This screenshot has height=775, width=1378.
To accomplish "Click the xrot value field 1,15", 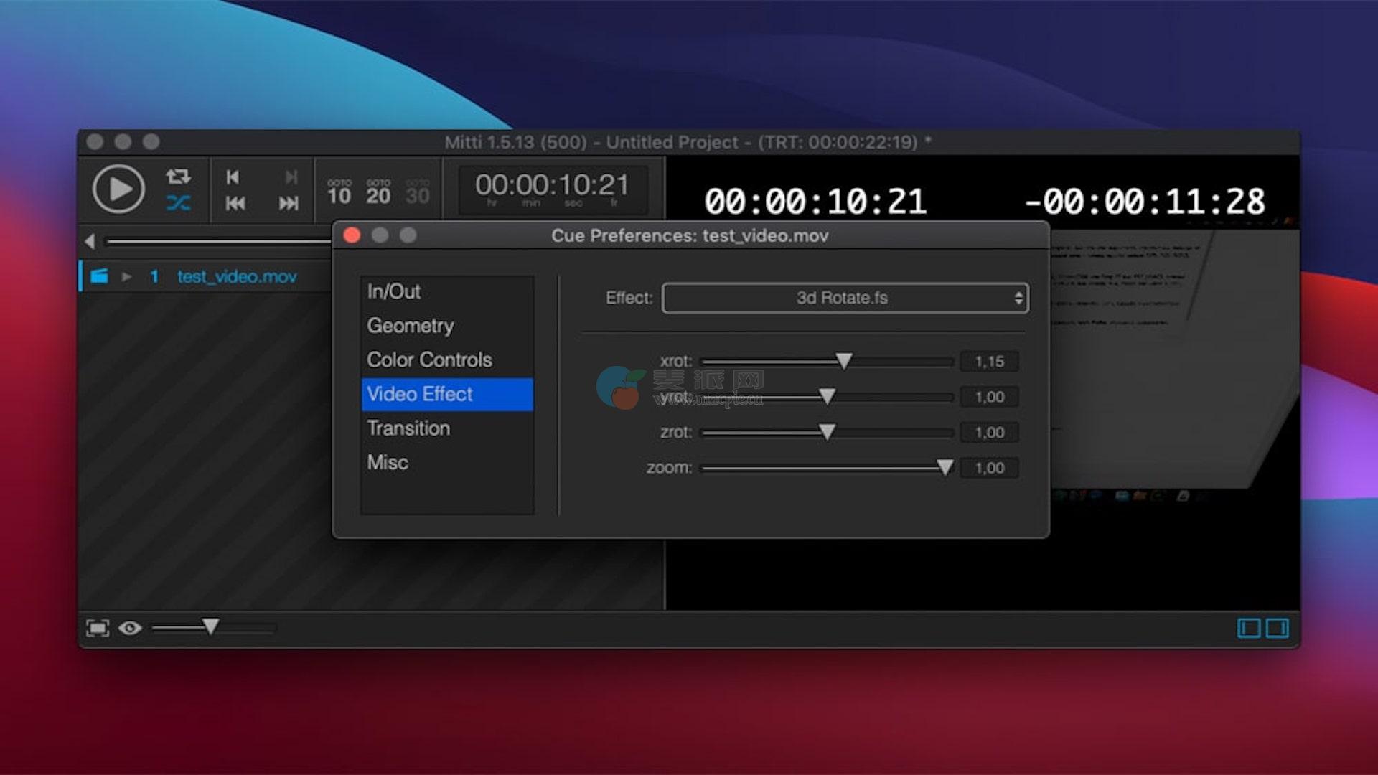I will tap(989, 362).
